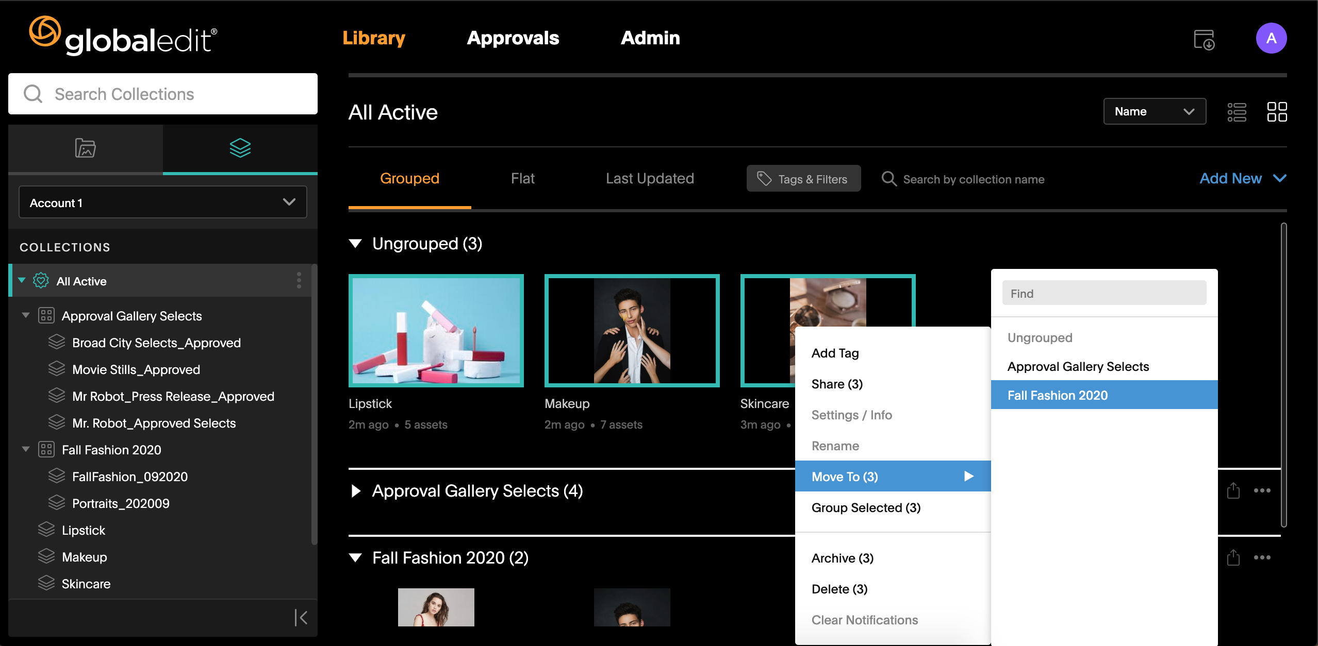The width and height of the screenshot is (1318, 646).
Task: Move to Approval Gallery Selects group
Action: pyautogui.click(x=1105, y=366)
